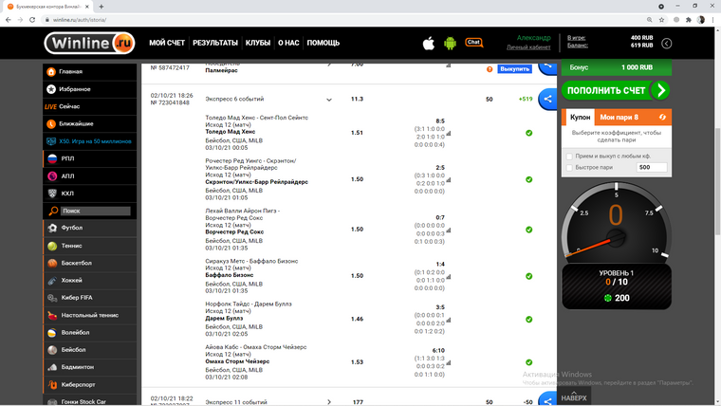Open the О НАС menu

(288, 43)
